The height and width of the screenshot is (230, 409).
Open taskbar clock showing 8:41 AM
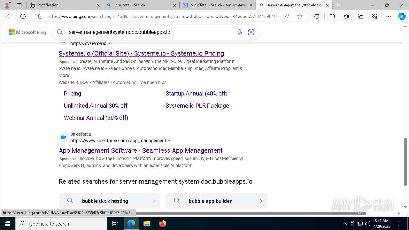pyautogui.click(x=382, y=224)
